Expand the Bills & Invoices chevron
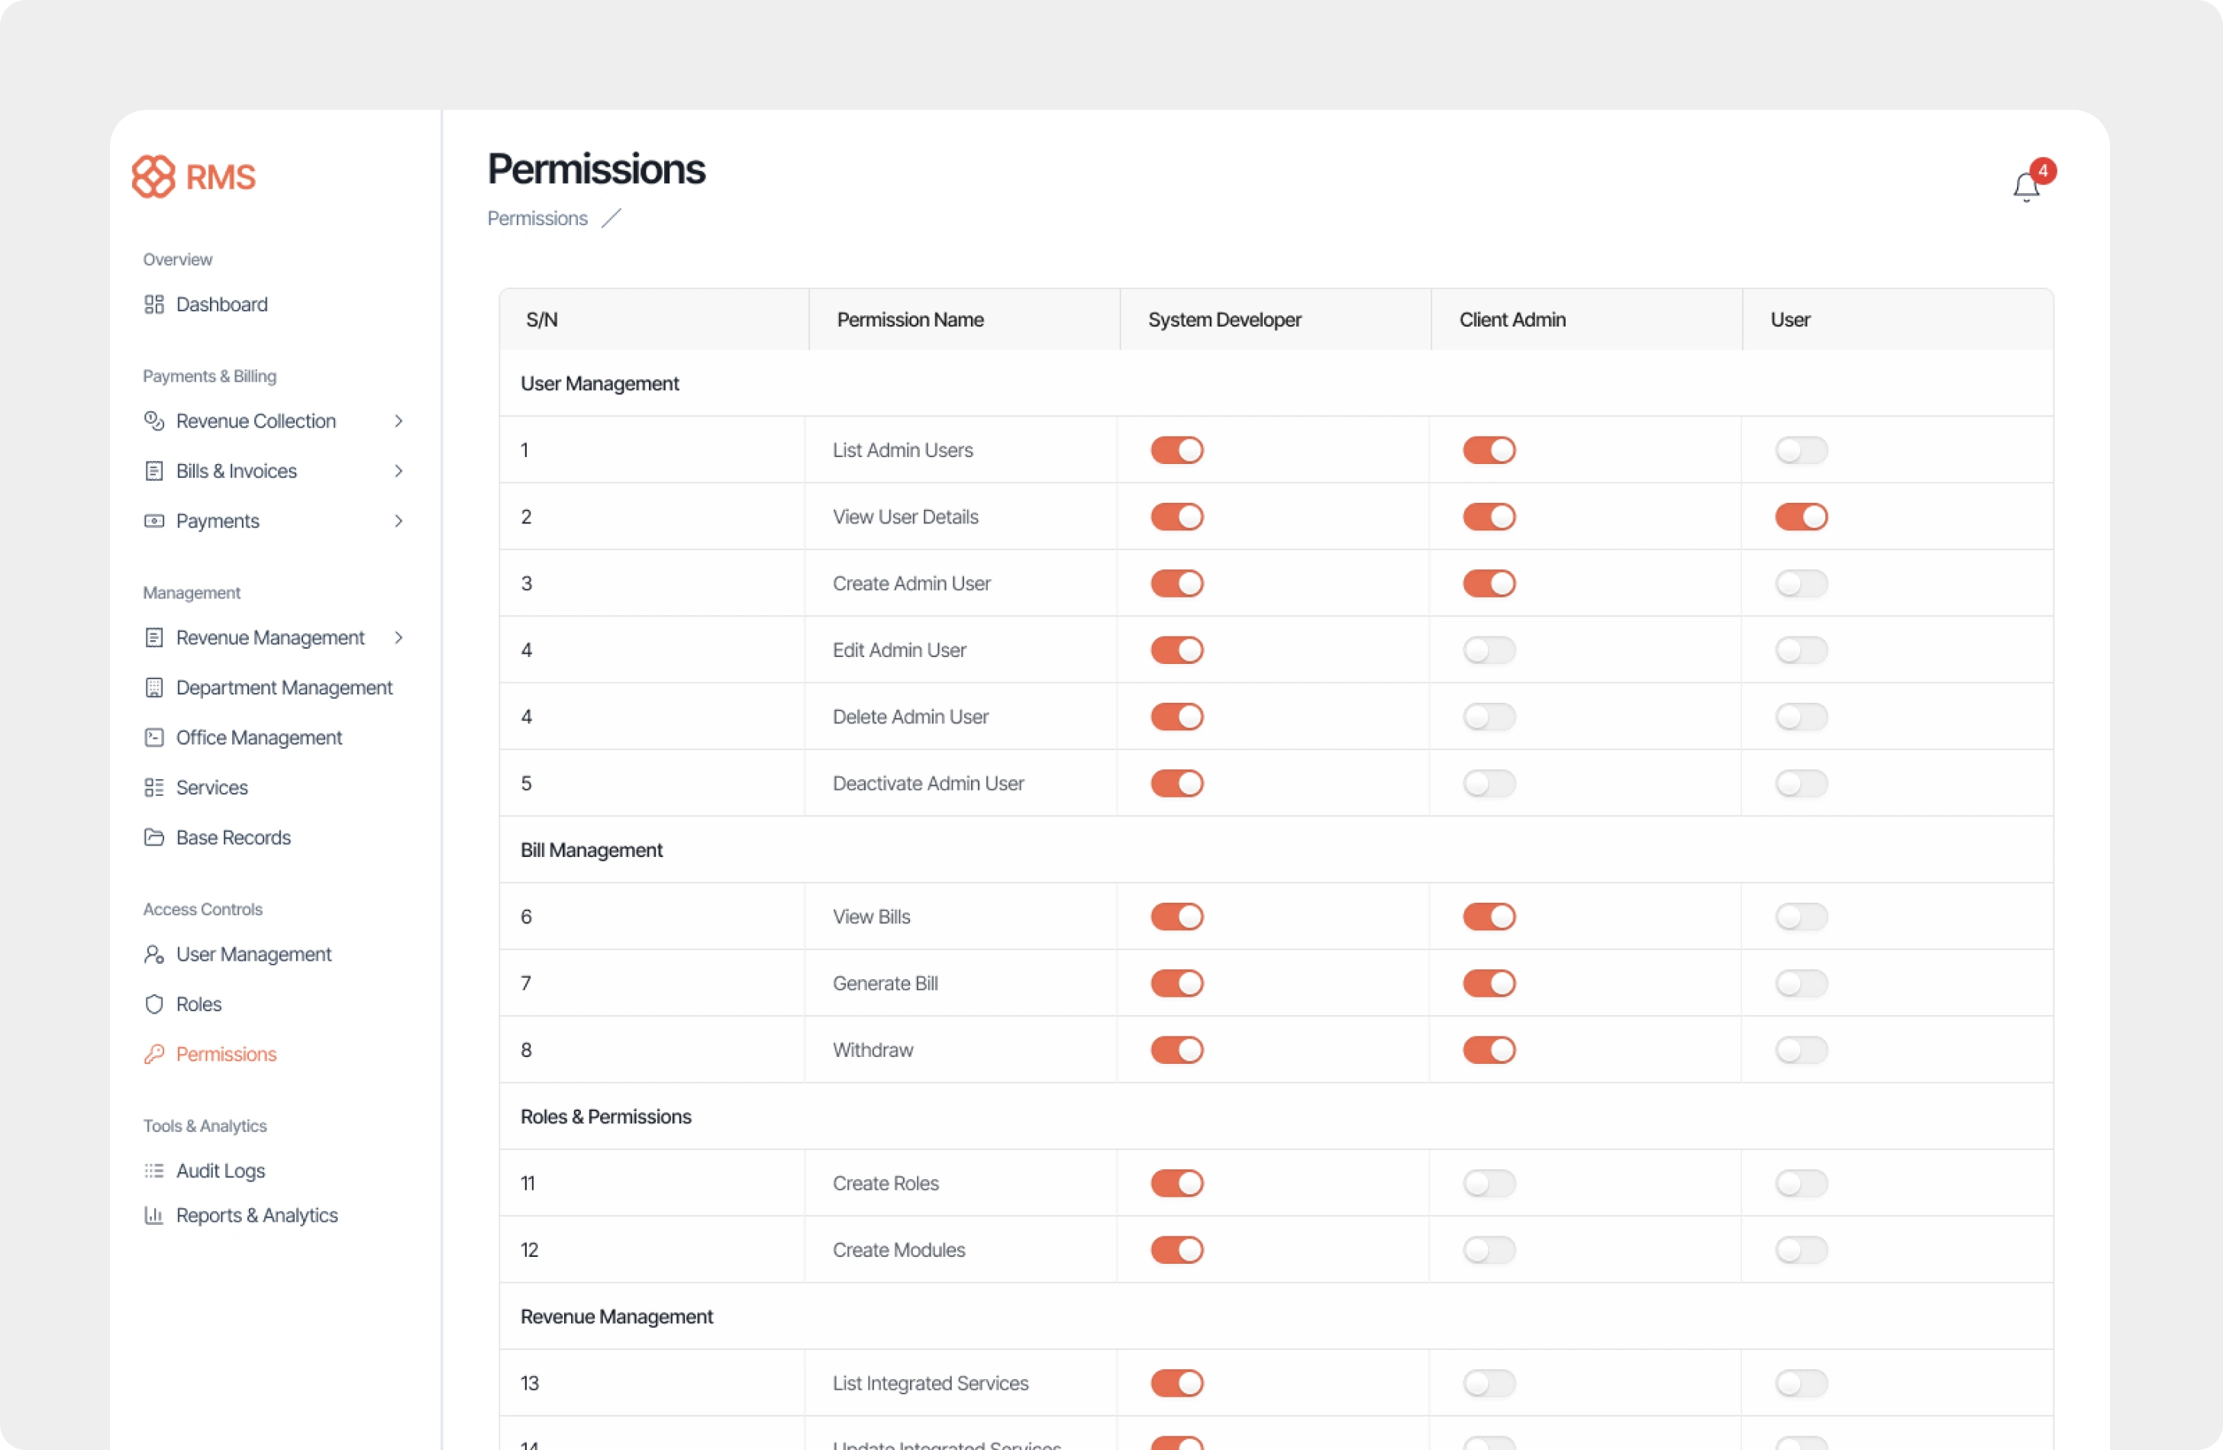Image resolution: width=2223 pixels, height=1450 pixels. (x=398, y=472)
